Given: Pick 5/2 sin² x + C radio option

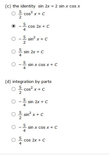Looking at the screenshot, I should (x=14, y=114).
